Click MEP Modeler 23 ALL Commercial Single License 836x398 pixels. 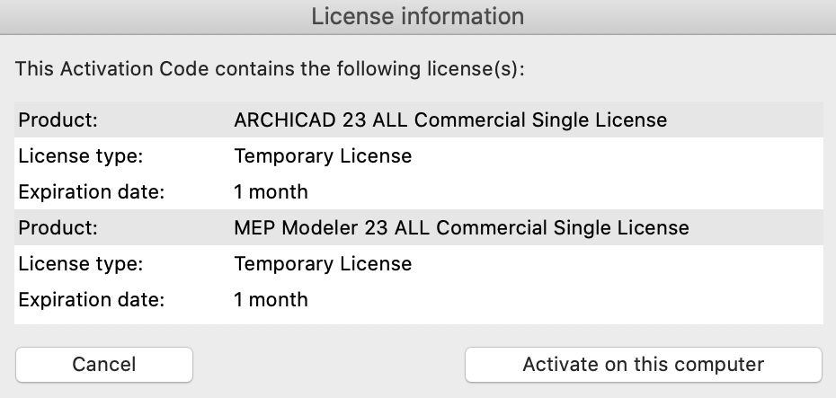click(461, 227)
